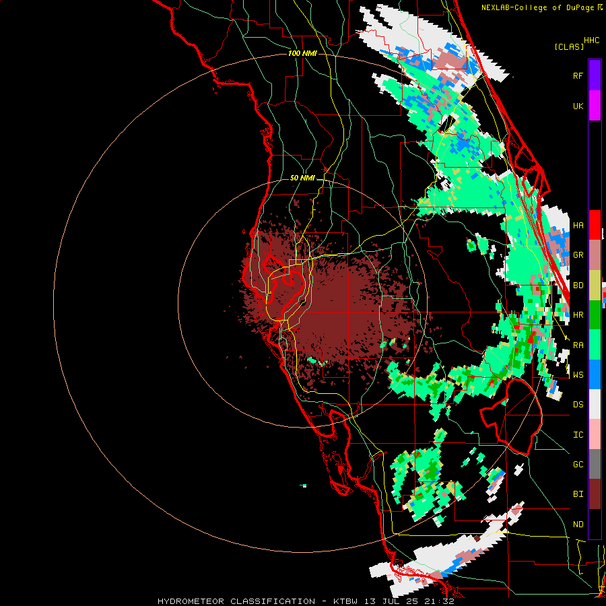This screenshot has width=606, height=606.
Task: Click the UK magenta legend swatch
Action: pos(595,106)
